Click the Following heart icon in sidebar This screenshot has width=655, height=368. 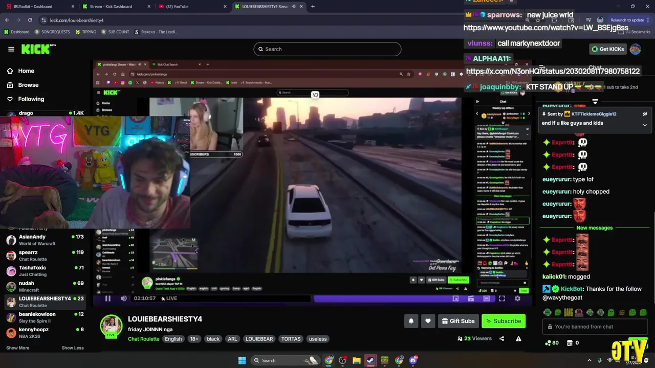[x=10, y=99]
